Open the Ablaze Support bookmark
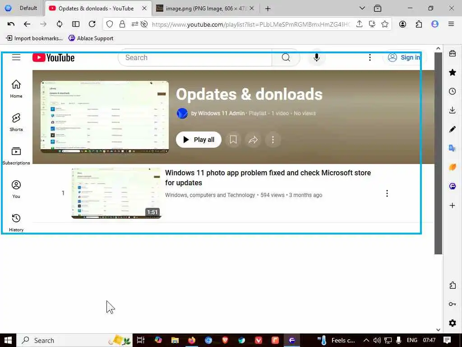Screen dimensions: 462x347 coord(91,38)
